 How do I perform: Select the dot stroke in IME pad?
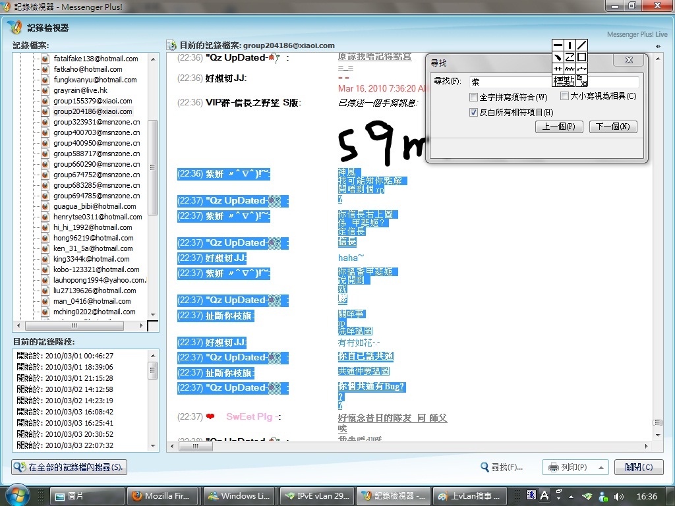558,57
